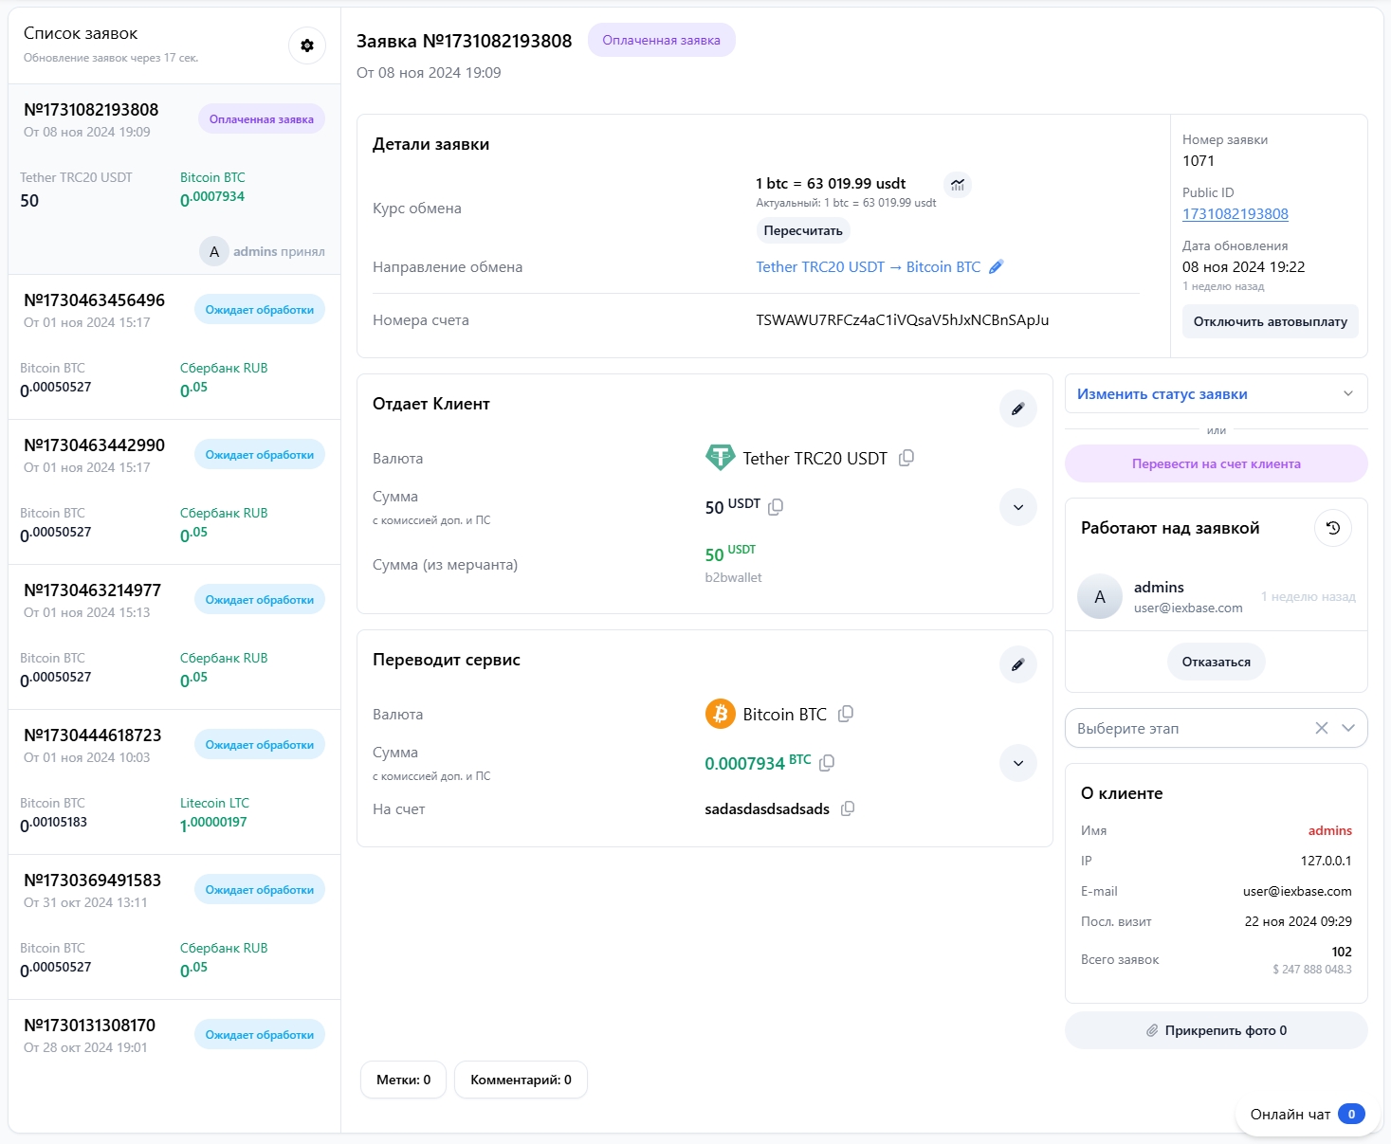Edit exchange direction with the pencil icon

(x=996, y=267)
